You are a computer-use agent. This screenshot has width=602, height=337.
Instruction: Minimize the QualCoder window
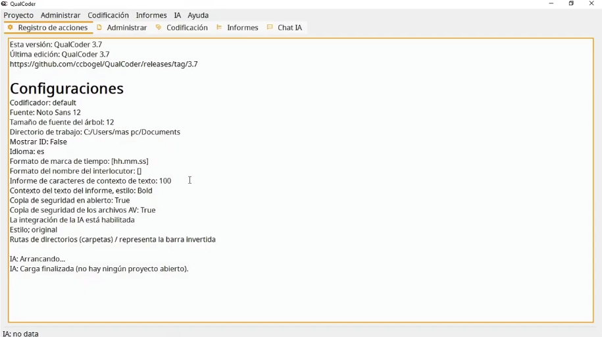(551, 3)
